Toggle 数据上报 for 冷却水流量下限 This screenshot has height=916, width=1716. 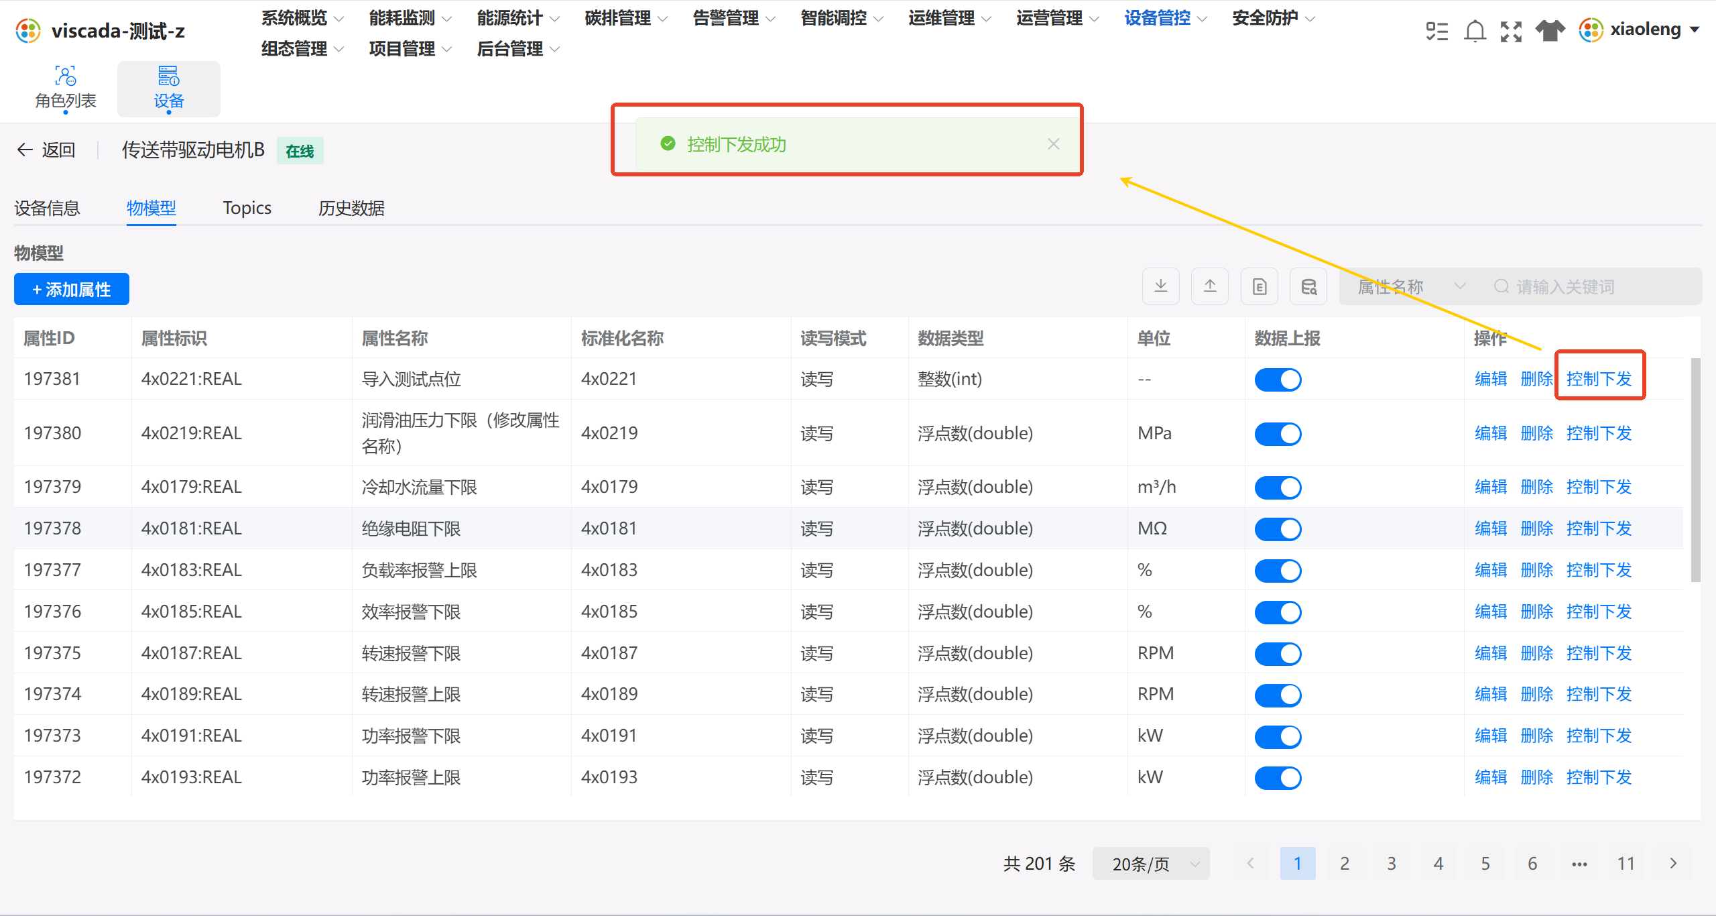pyautogui.click(x=1278, y=488)
